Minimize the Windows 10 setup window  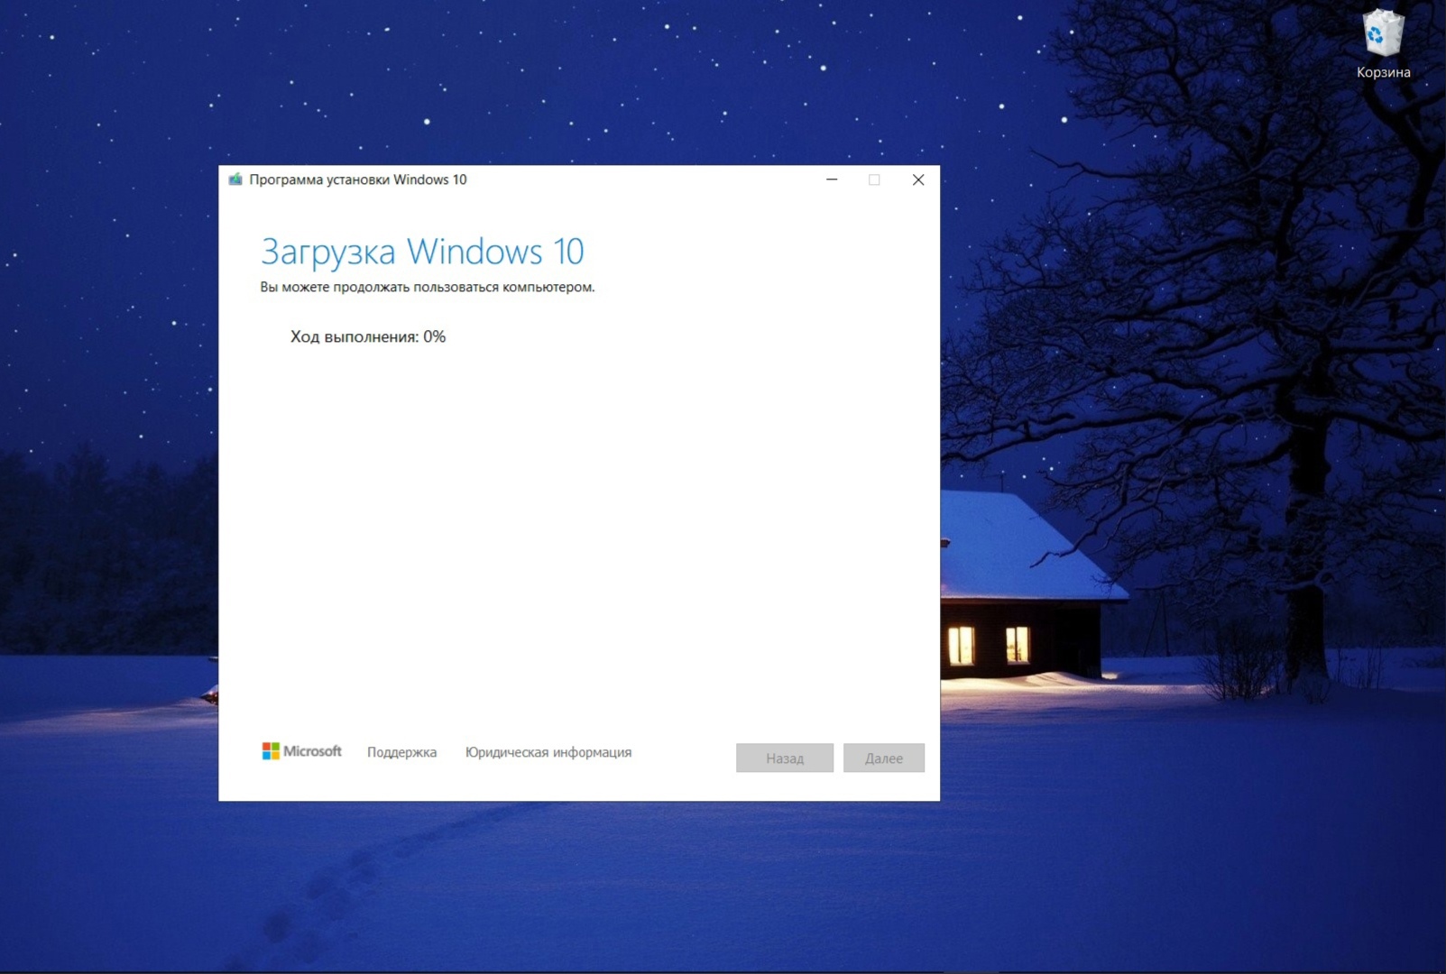pyautogui.click(x=832, y=179)
